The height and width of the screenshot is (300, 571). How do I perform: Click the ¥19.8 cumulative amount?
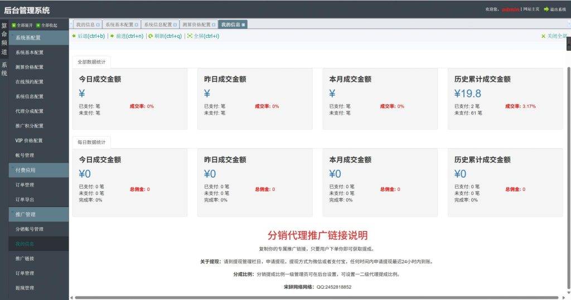468,94
